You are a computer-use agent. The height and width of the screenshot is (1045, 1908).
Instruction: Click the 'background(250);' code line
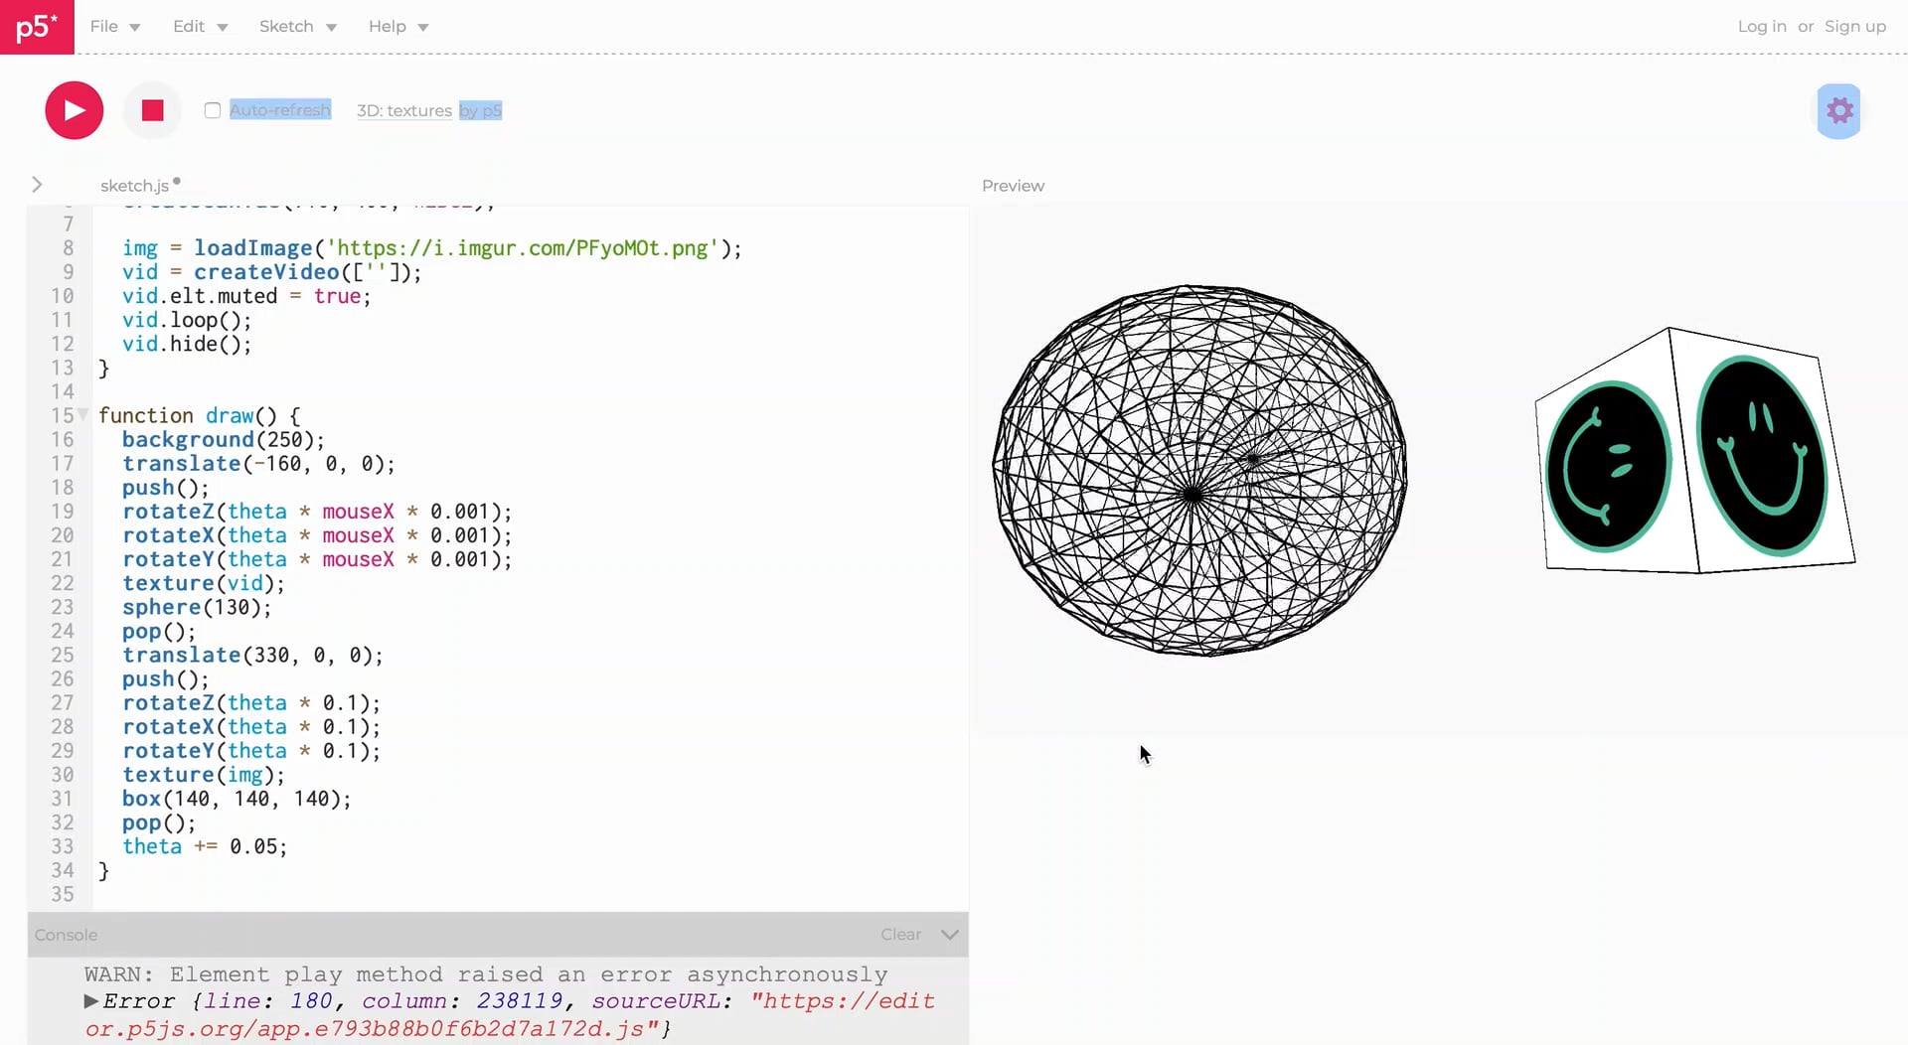[224, 439]
